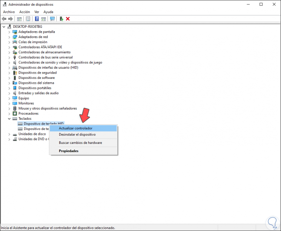Viewport: 281px width, 231px height.
Task: Click the Dispositivos portátiles icon
Action: [15, 88]
